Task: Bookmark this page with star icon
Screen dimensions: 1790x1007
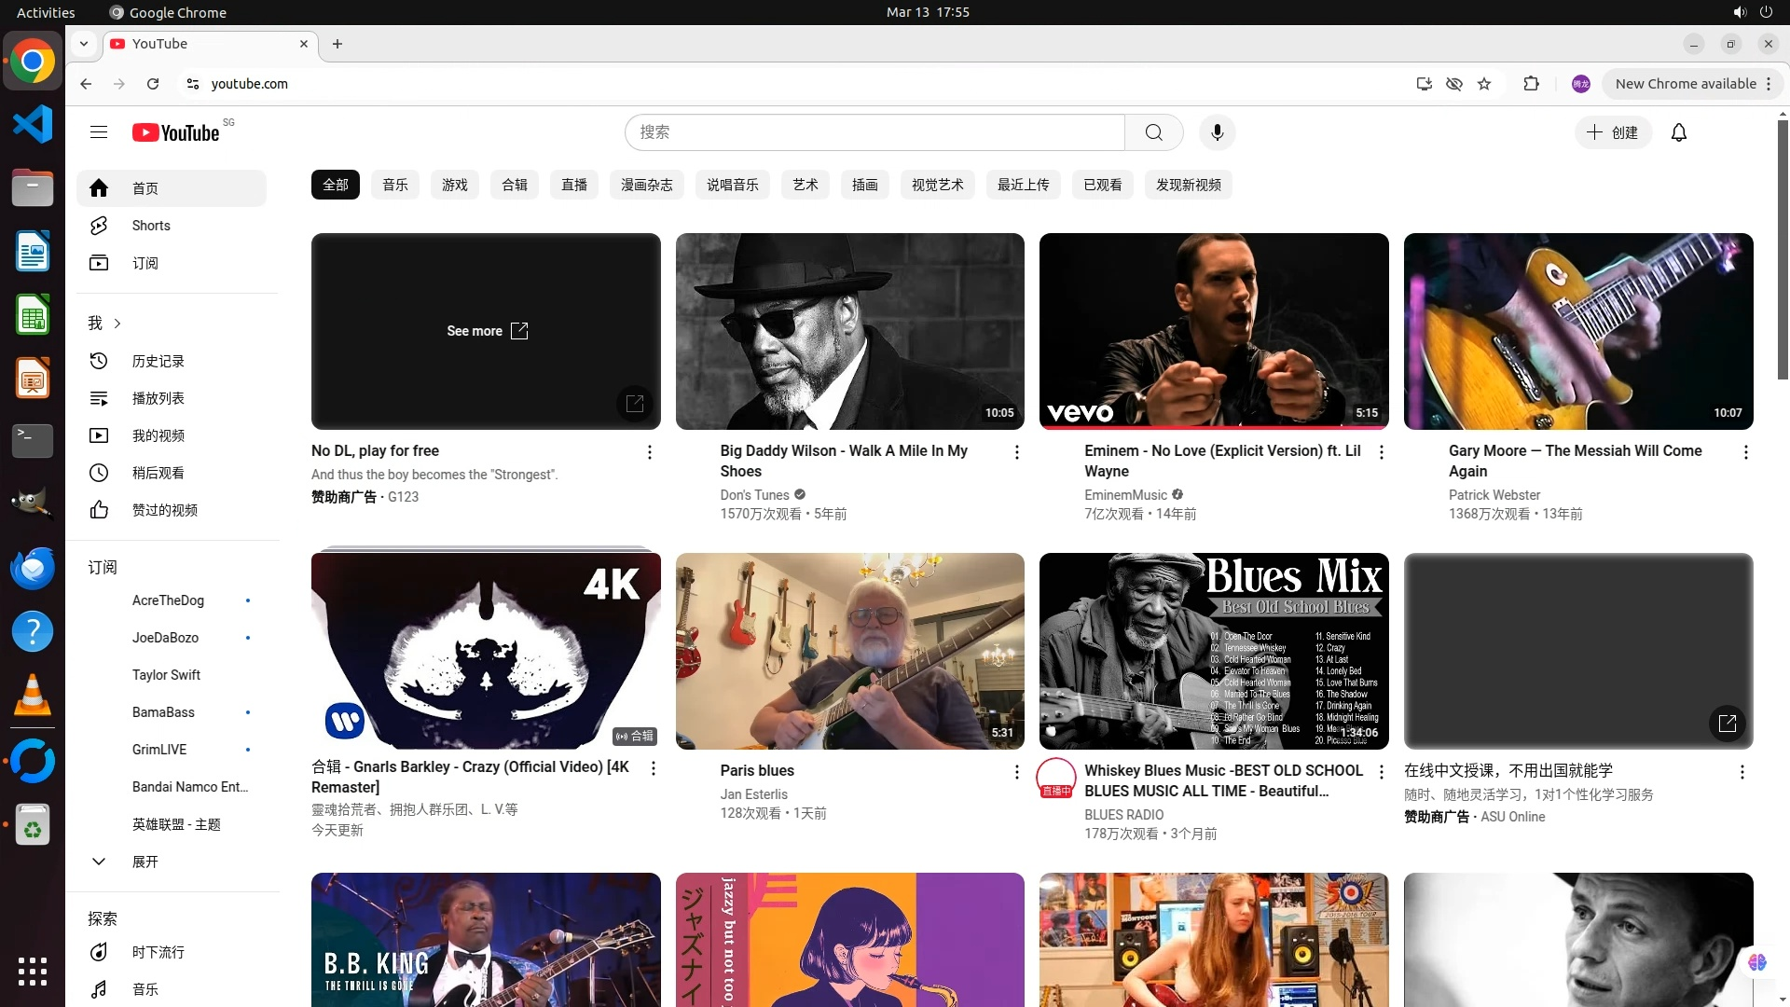Action: pos(1484,84)
